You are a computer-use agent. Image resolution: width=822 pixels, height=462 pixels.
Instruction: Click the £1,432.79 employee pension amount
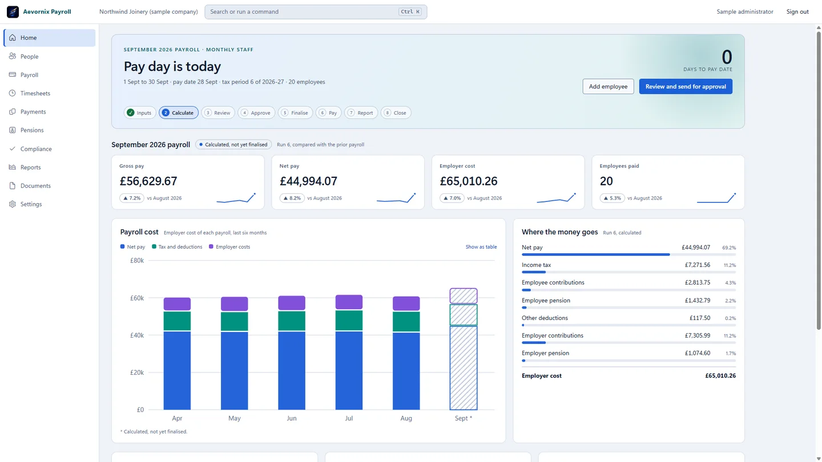[698, 301]
